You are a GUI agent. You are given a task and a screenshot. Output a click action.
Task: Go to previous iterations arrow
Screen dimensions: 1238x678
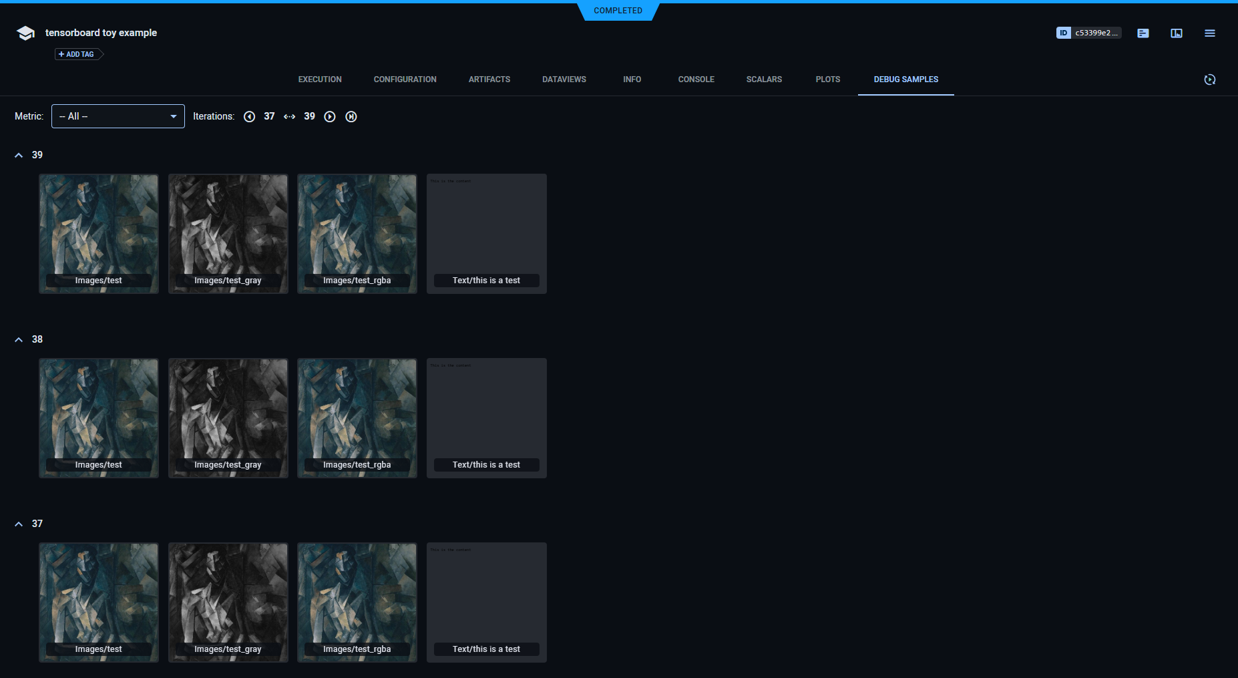coord(249,117)
